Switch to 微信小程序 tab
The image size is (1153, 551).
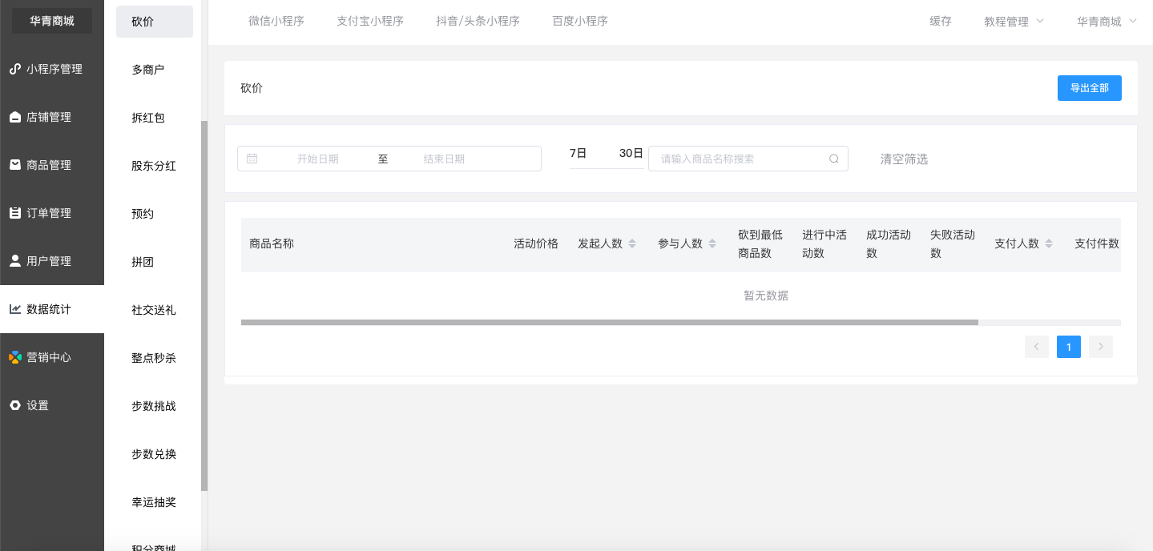coord(276,22)
